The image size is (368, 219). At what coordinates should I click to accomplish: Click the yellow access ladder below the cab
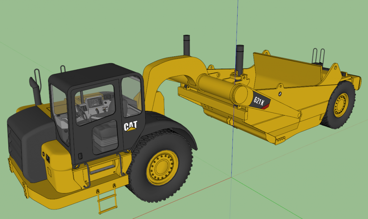[x=107, y=199]
